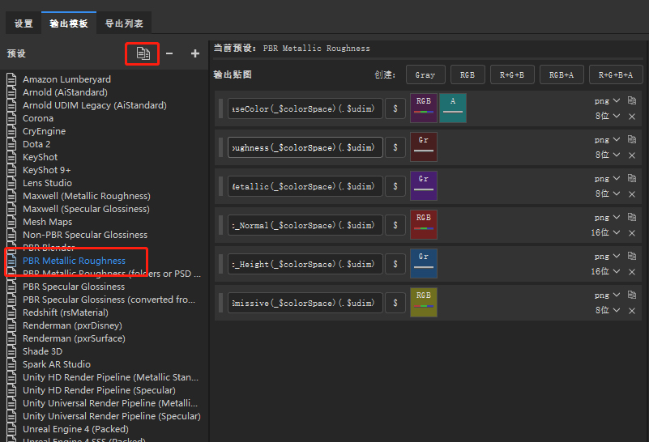The height and width of the screenshot is (442, 649).
Task: Duplicate the selected preset with the copy icon
Action: point(143,53)
